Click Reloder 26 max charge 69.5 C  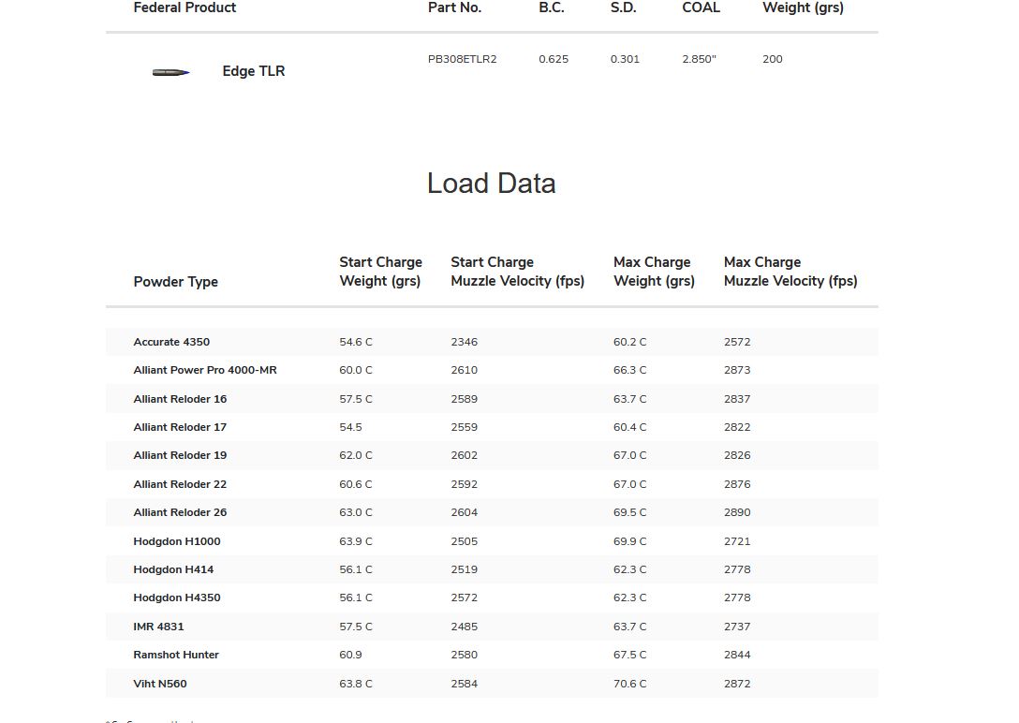(629, 512)
